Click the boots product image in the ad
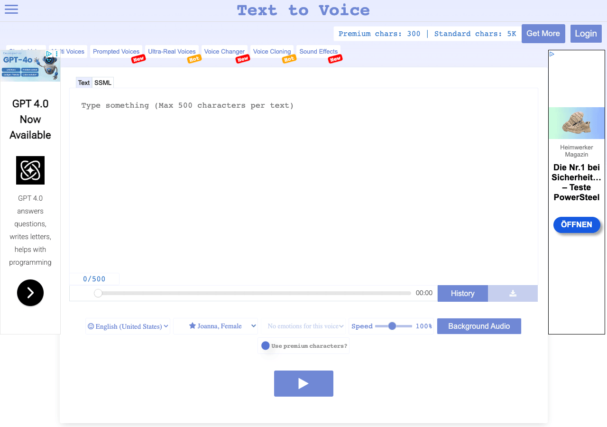The height and width of the screenshot is (427, 607). pyautogui.click(x=577, y=123)
